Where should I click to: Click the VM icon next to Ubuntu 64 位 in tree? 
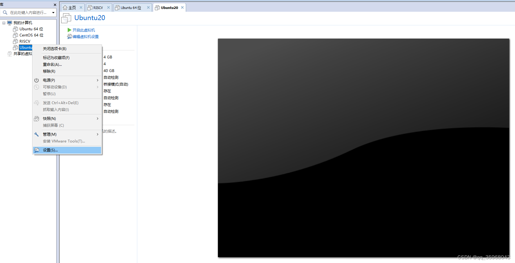click(15, 29)
